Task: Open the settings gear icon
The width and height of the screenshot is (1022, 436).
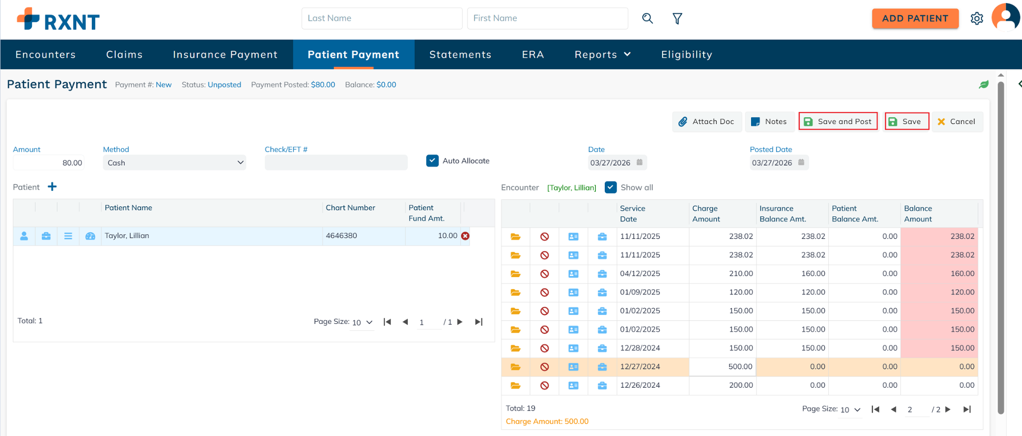Action: pos(977,18)
